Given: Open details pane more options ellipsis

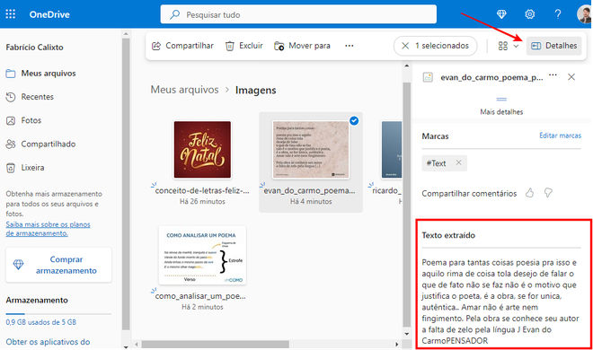Looking at the screenshot, I should [x=553, y=75].
